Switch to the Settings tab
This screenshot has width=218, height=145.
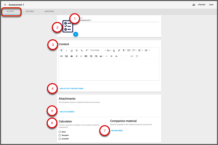[x=30, y=11]
